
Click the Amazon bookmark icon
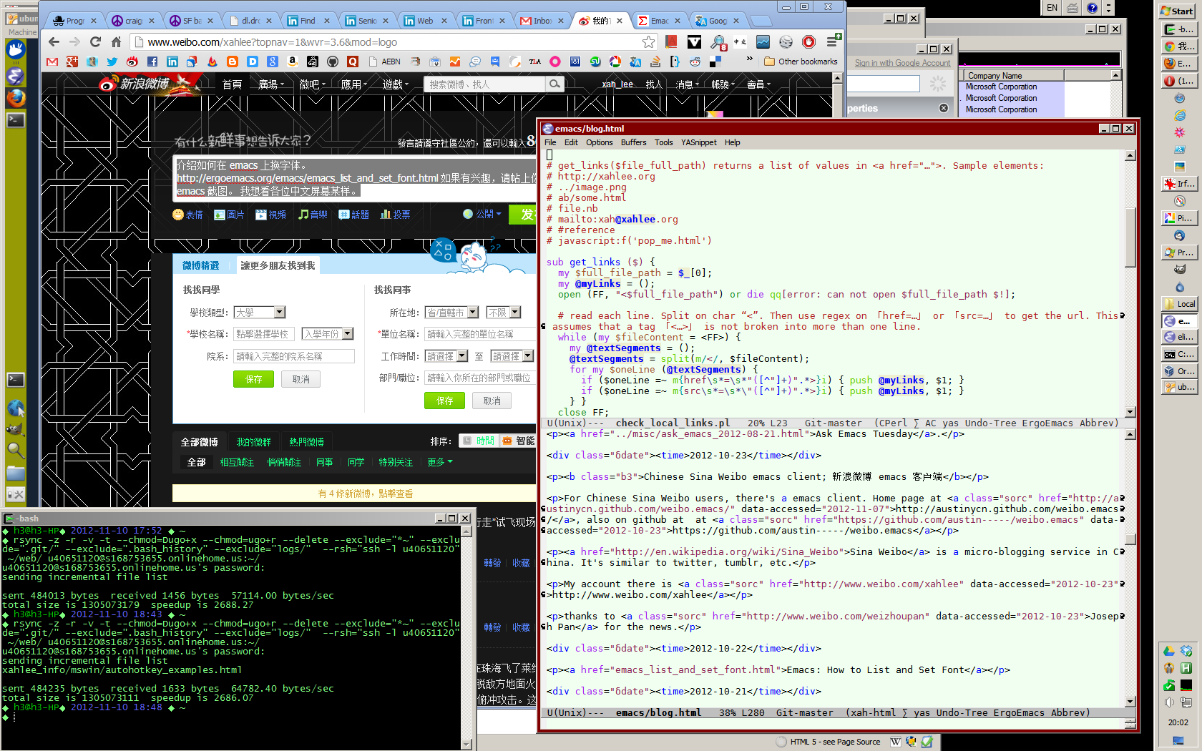tap(292, 62)
